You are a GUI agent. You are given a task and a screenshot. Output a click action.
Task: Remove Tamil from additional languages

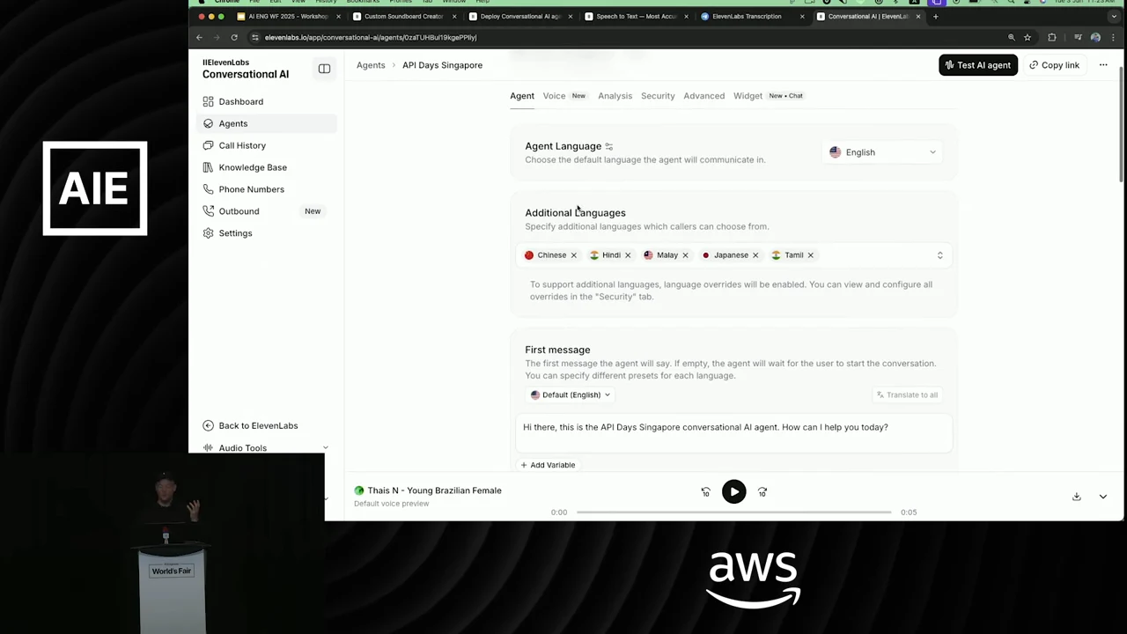811,255
